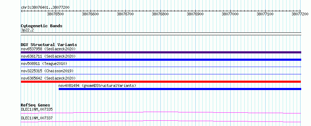Click the thin nsv3225315 variant line
The width and height of the screenshot is (311, 126).
pos(161,74)
